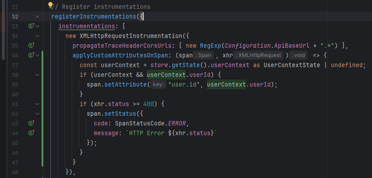Collapse the userContext if-block on line 58

(38, 75)
